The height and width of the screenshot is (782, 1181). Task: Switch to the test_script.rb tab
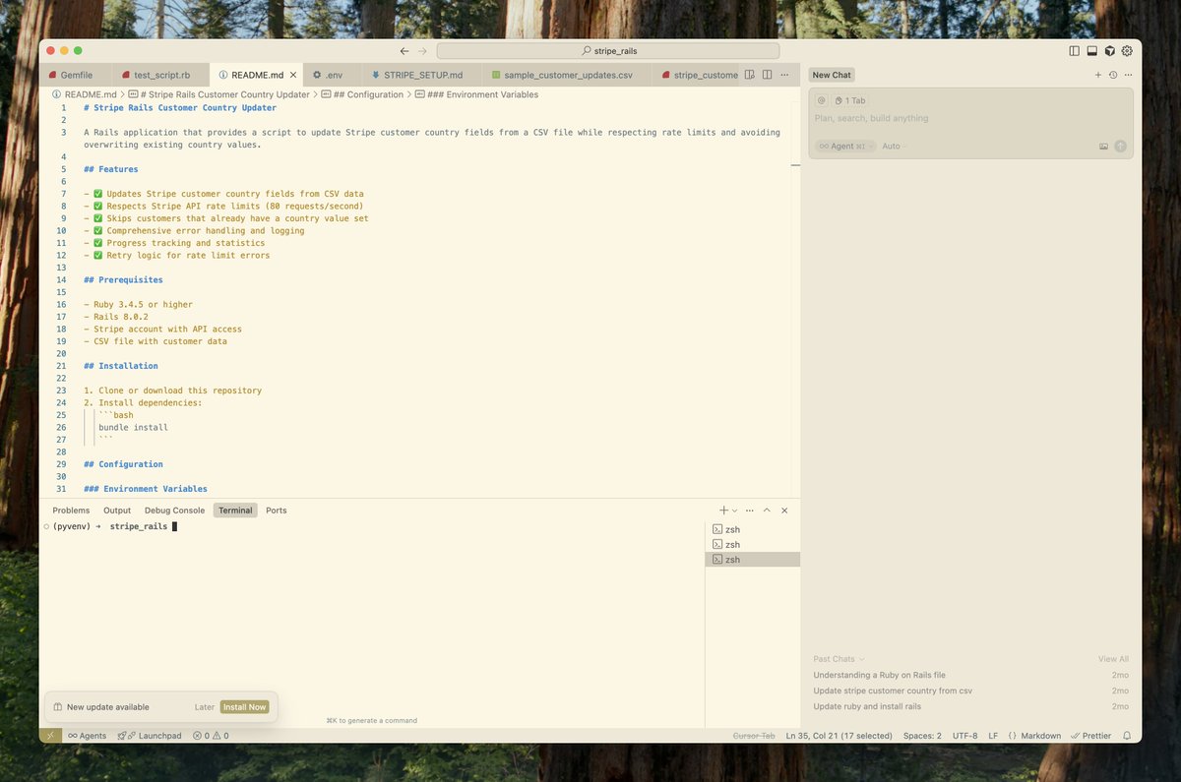160,75
